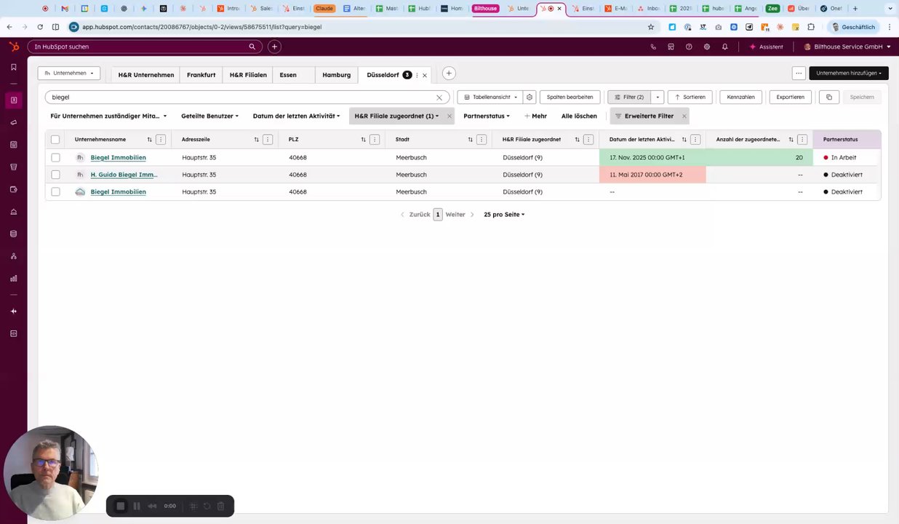Open the Bilthouse Service GmbH account menu
The width and height of the screenshot is (899, 524).
(x=847, y=47)
